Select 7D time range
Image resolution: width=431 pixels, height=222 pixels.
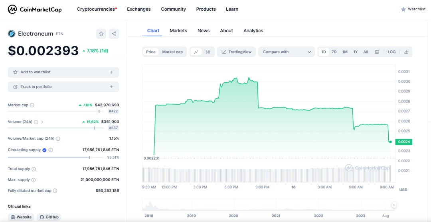[334, 52]
